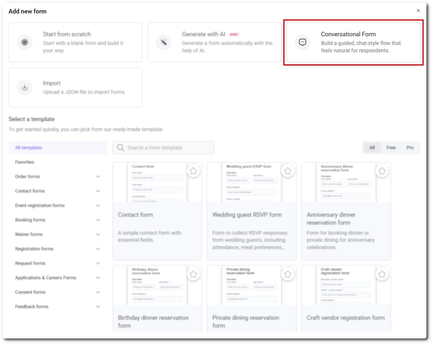Choose the Start from scratch option
The height and width of the screenshot is (344, 432).
(76, 42)
